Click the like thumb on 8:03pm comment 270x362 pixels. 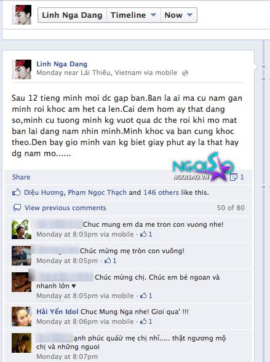tap(143, 234)
